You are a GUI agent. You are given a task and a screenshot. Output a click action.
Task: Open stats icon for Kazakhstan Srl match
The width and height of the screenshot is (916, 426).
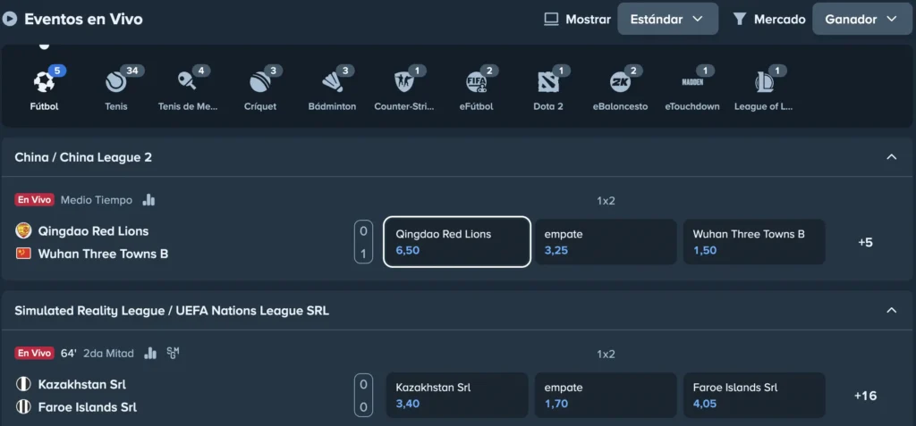(x=150, y=353)
